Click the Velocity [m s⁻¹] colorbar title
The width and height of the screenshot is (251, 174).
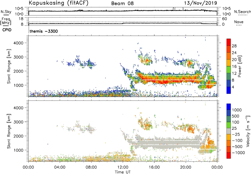(x=248, y=131)
